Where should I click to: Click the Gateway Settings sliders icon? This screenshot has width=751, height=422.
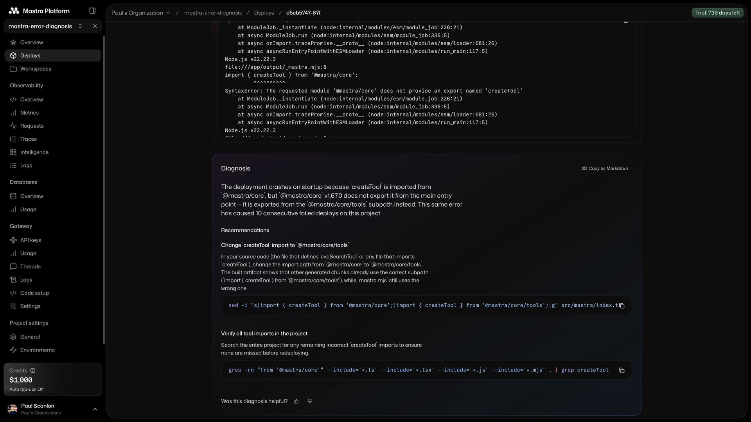coord(13,306)
